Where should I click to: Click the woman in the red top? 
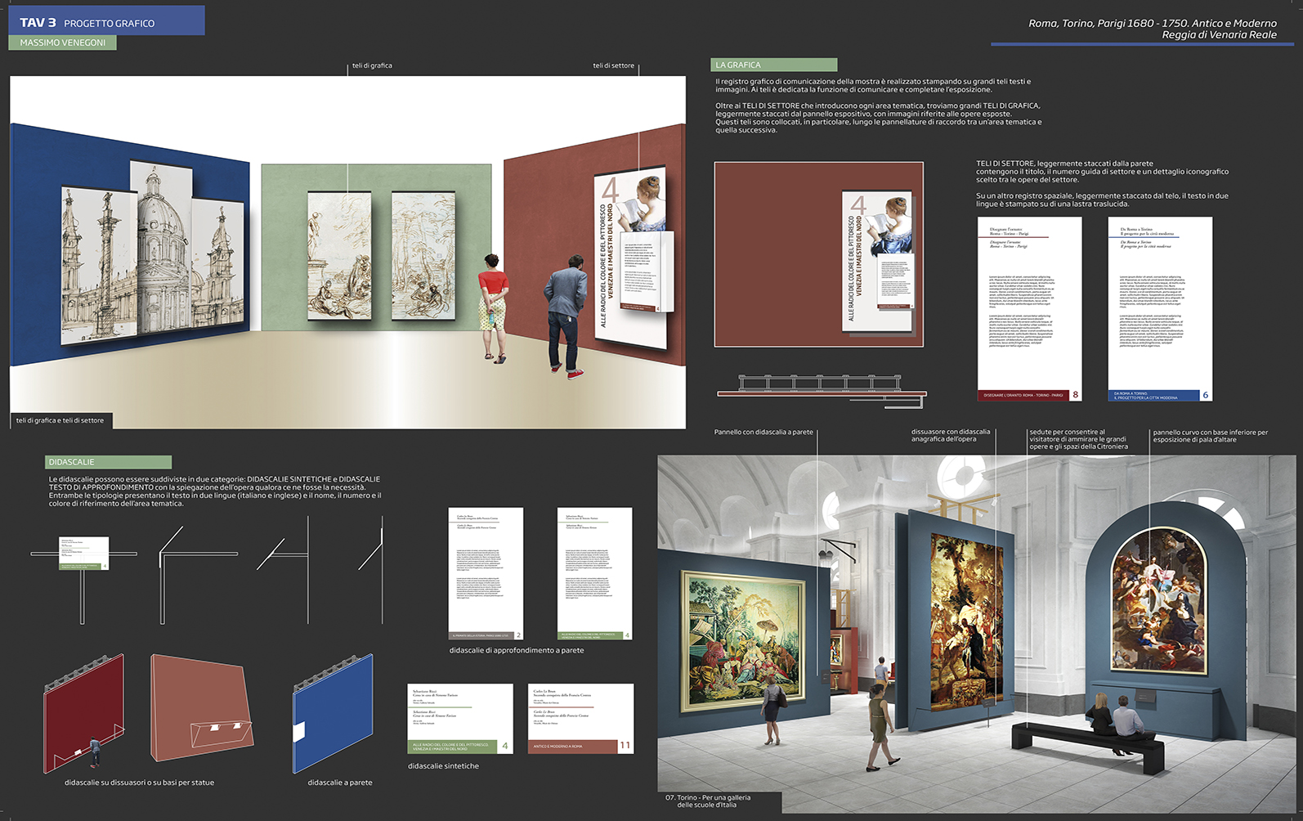(493, 307)
